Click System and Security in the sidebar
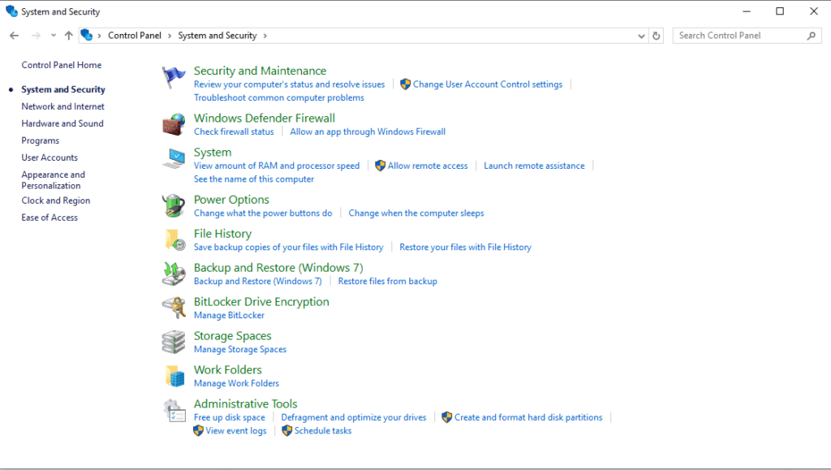The width and height of the screenshot is (831, 470). coord(63,89)
